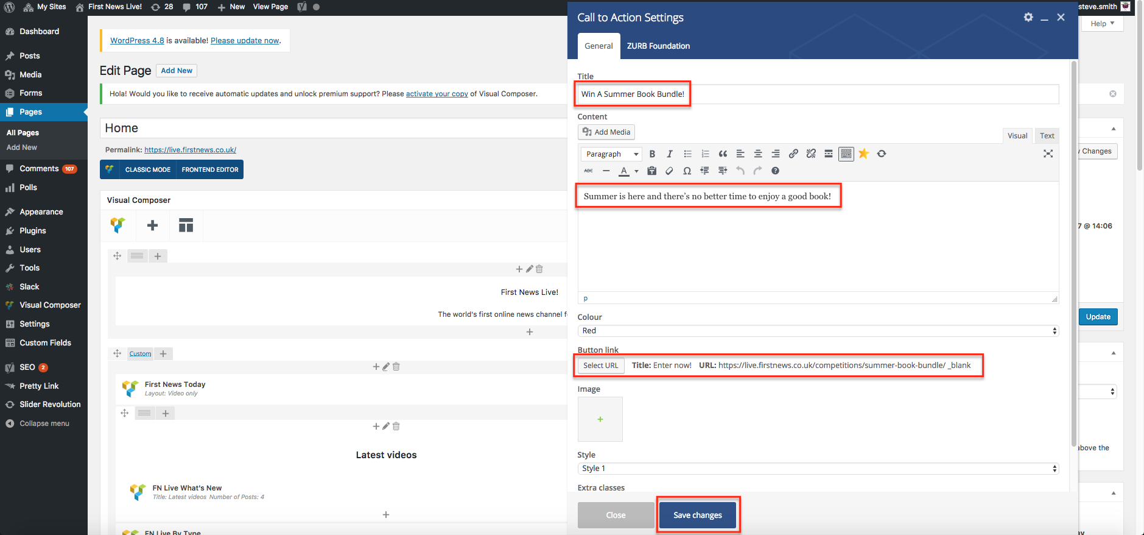Undo last edit in editor
The image size is (1144, 535).
tap(740, 171)
